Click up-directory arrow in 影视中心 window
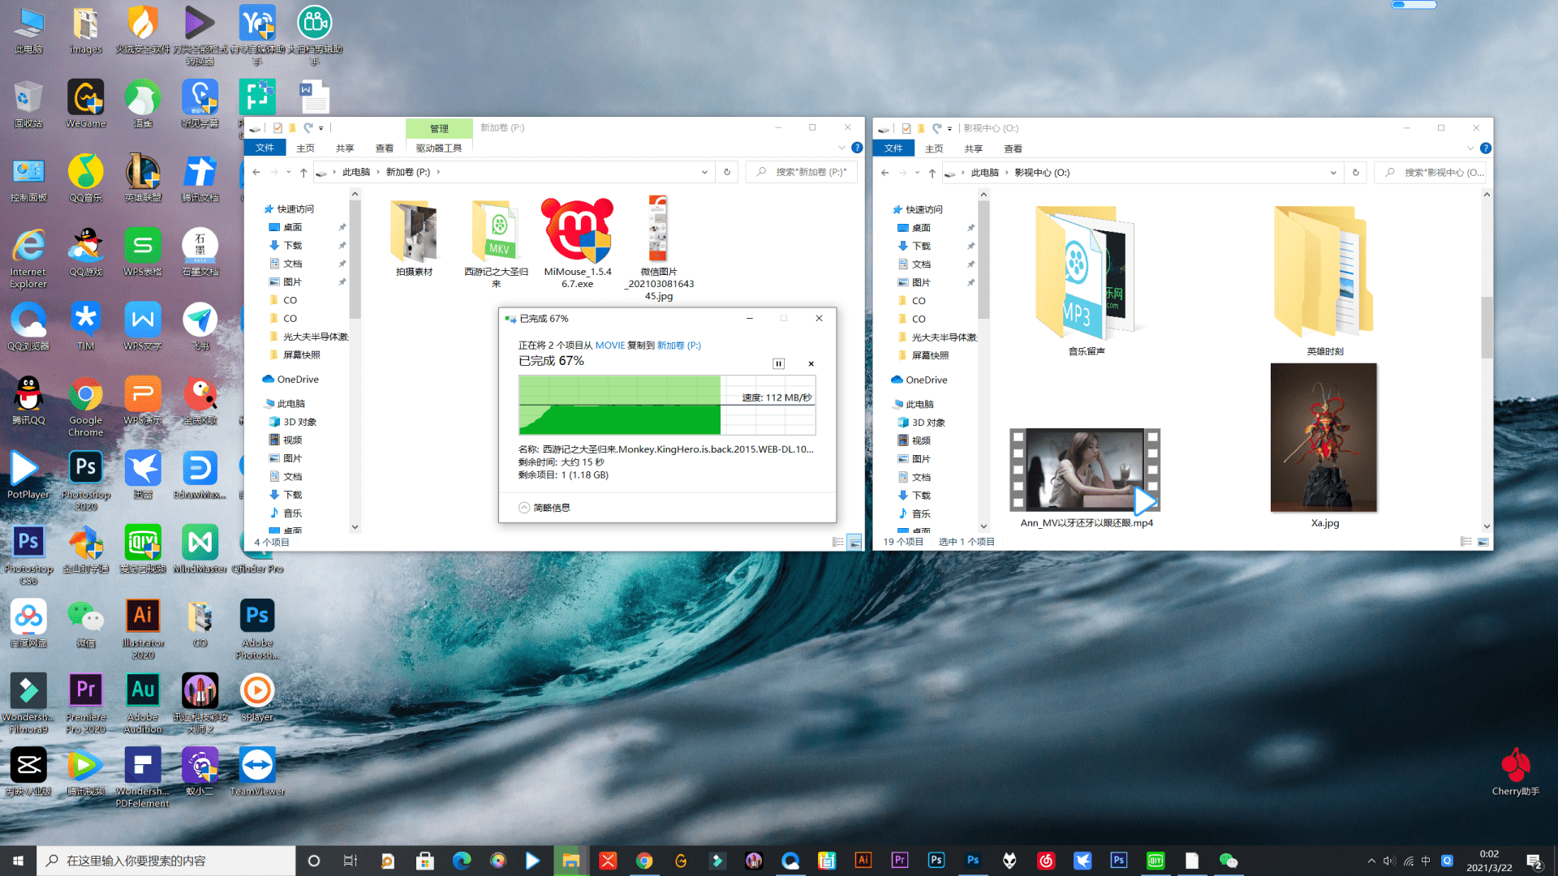 [932, 173]
